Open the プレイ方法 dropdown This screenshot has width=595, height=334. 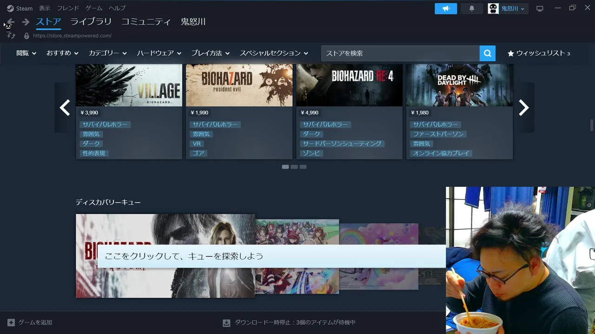(x=211, y=53)
